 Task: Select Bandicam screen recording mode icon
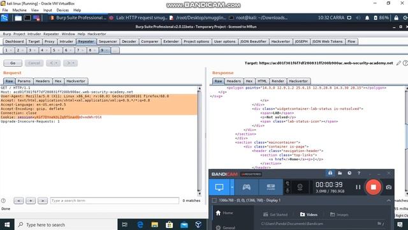coord(219,187)
